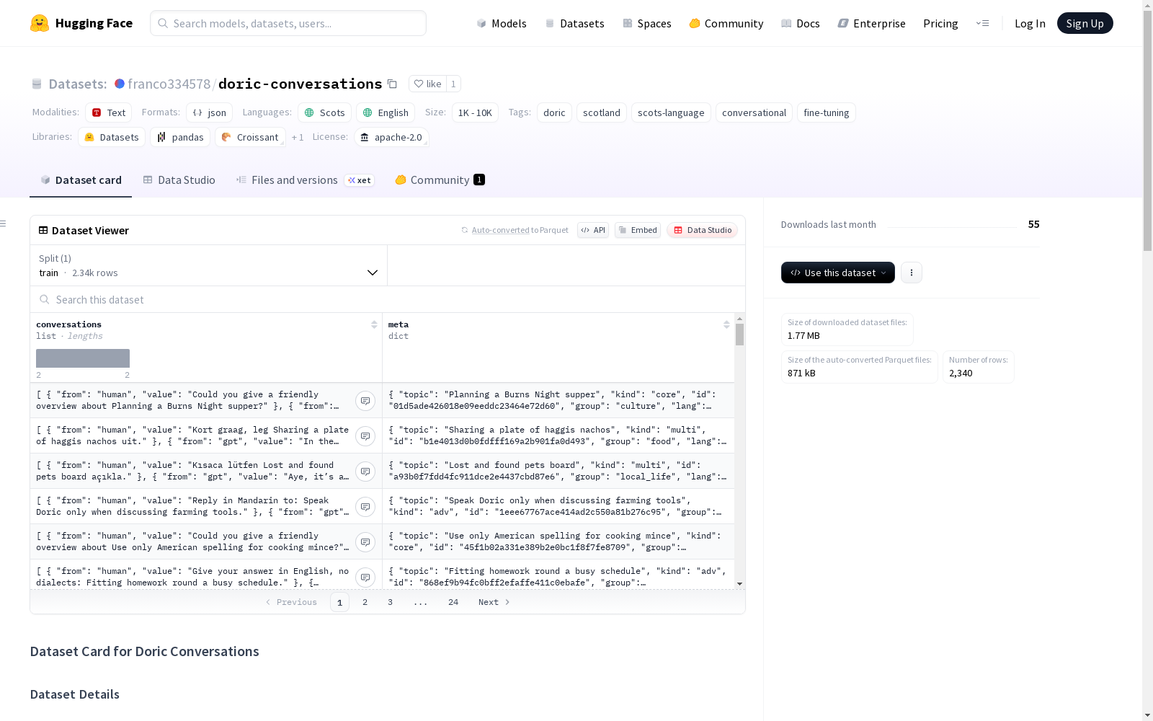Open Datasets in the top navigation
1153x721 pixels.
pos(574,23)
